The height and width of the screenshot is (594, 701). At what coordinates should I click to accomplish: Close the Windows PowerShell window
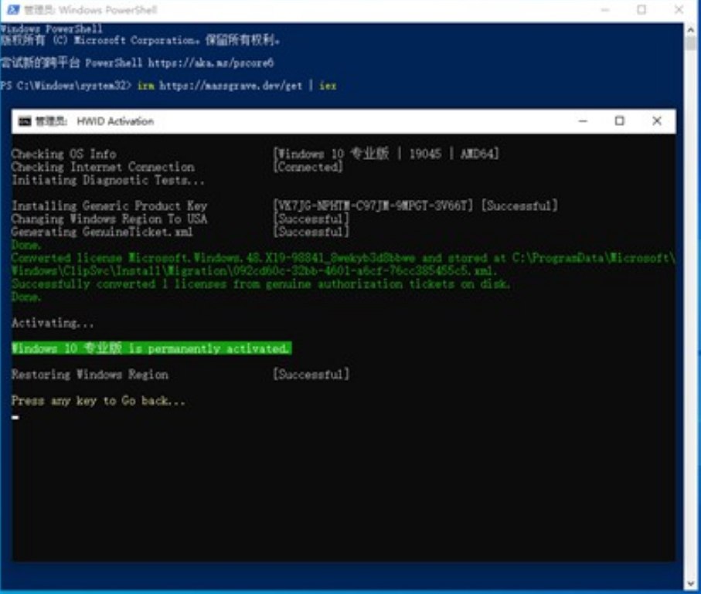click(679, 10)
